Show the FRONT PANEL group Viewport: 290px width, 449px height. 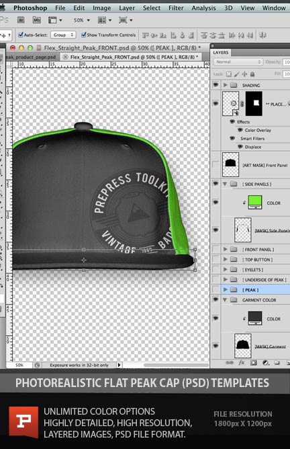coord(215,249)
